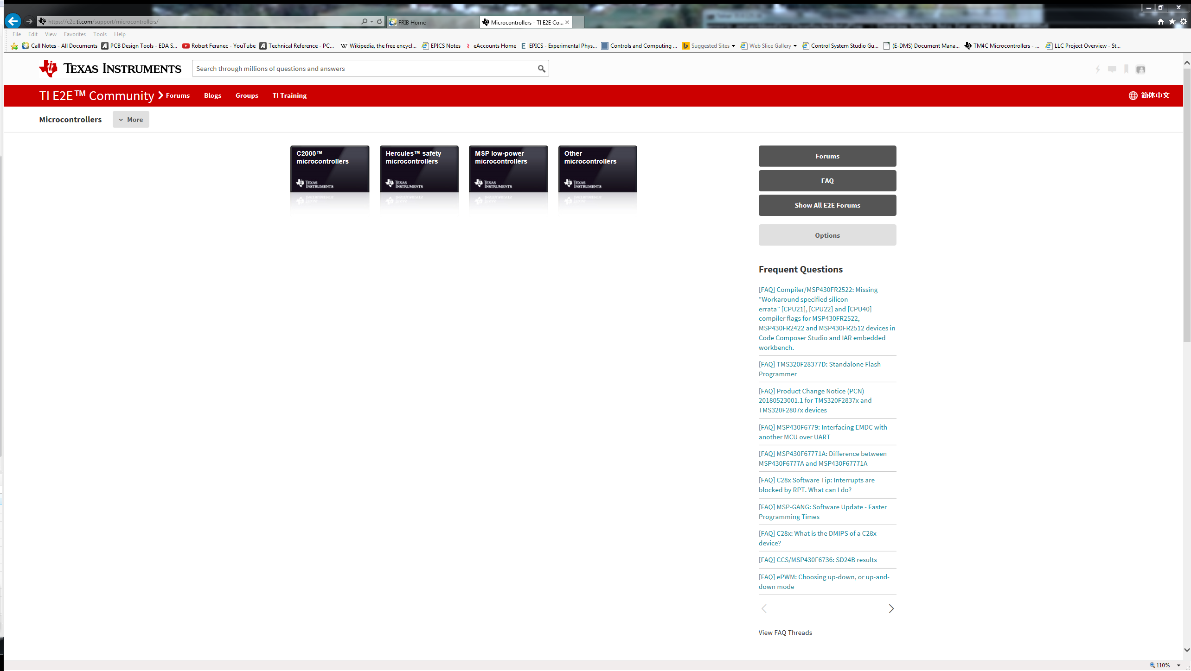Image resolution: width=1191 pixels, height=671 pixels.
Task: Open the TM4C Microcontrollers favorite
Action: click(1002, 46)
